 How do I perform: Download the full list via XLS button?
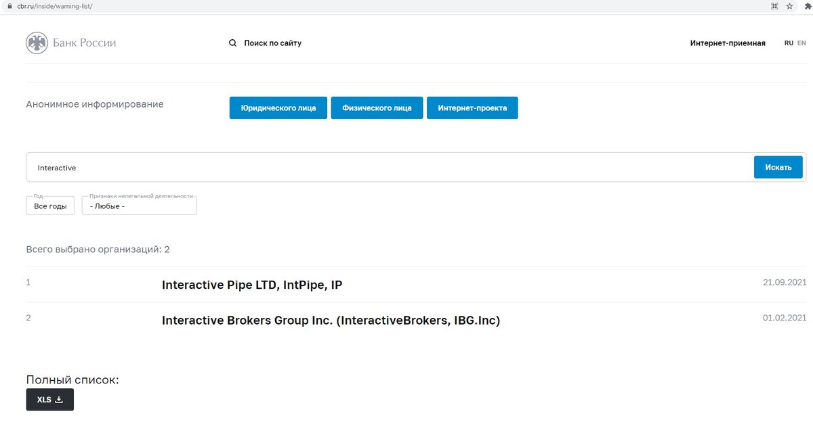coord(49,400)
